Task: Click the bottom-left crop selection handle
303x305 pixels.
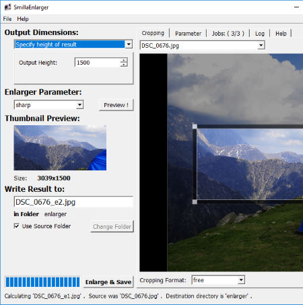Action: 195,202
